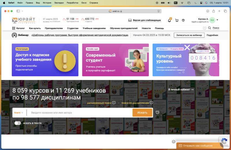Click the magnifier search icon in the navigation bar
Image resolution: width=231 pixels, height=150 pixels.
(x=210, y=28)
